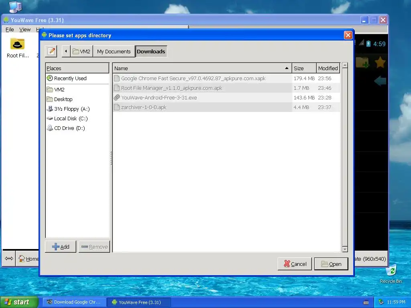Open Desktop in Places list
This screenshot has width=411, height=308.
coord(77,99)
